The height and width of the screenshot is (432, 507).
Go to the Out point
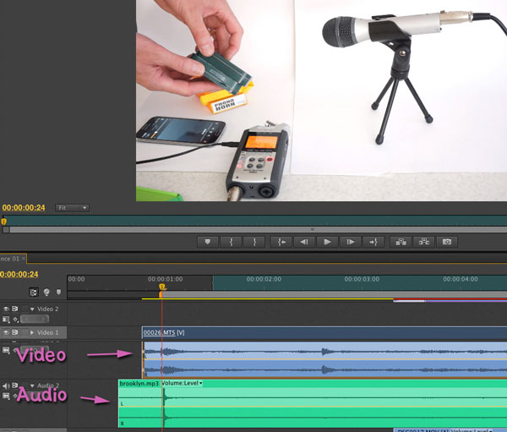tap(373, 242)
